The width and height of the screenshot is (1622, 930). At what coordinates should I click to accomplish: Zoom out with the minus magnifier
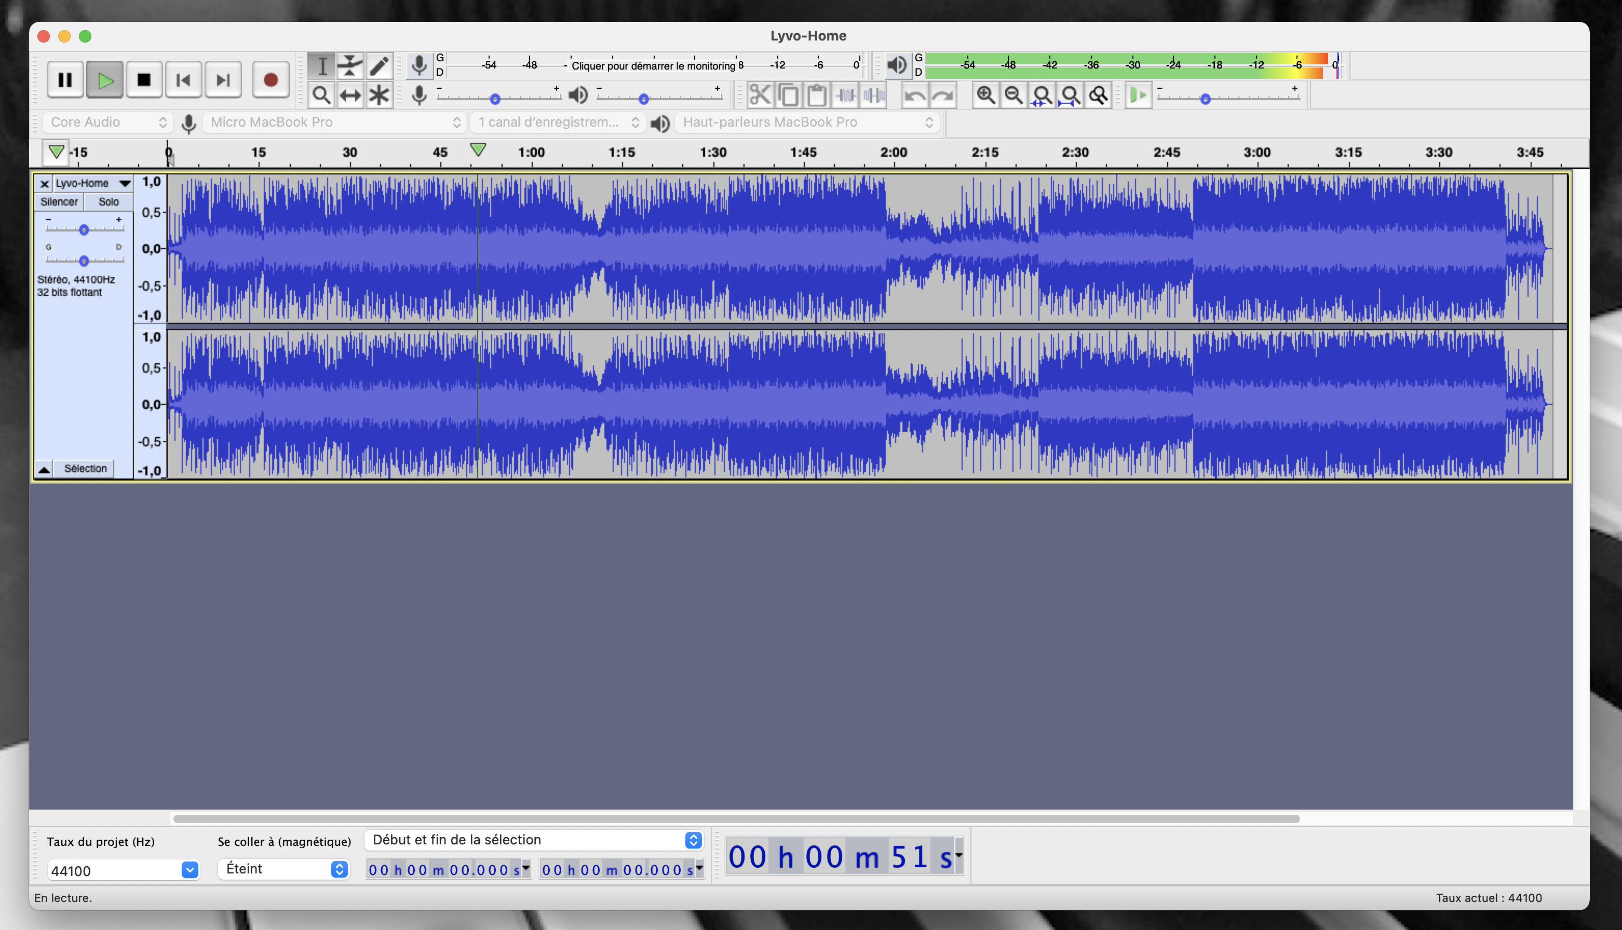[1014, 95]
